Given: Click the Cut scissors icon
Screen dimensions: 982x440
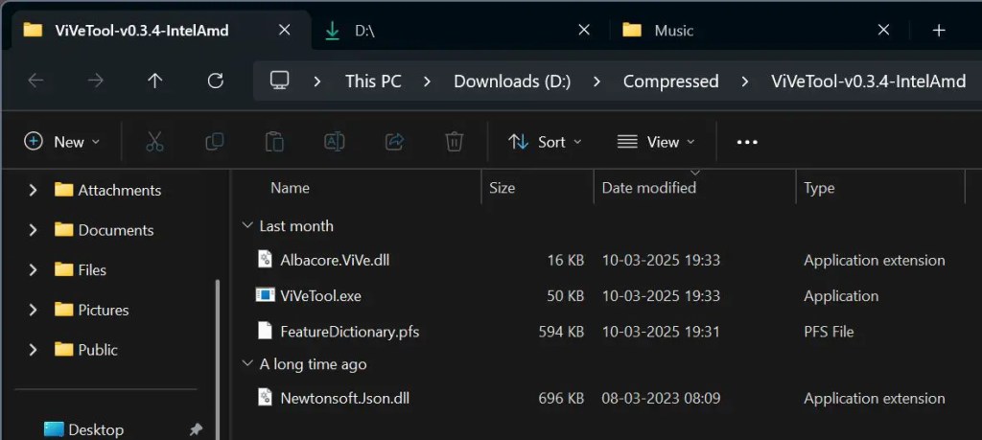Looking at the screenshot, I should click(154, 142).
